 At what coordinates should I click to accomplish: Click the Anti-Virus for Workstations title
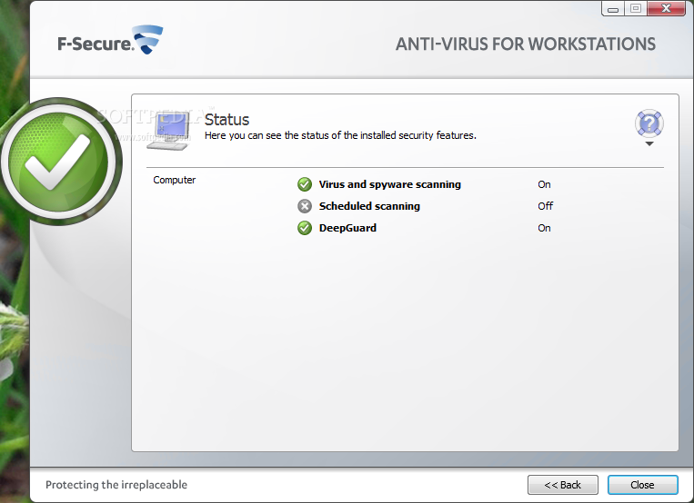pos(526,44)
